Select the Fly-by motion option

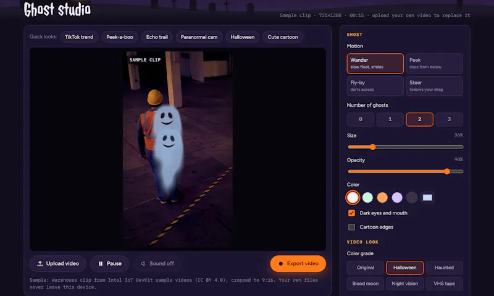click(x=375, y=86)
